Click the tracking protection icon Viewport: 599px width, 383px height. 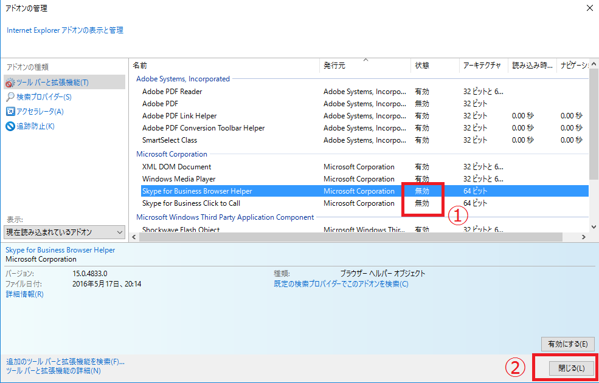click(10, 126)
